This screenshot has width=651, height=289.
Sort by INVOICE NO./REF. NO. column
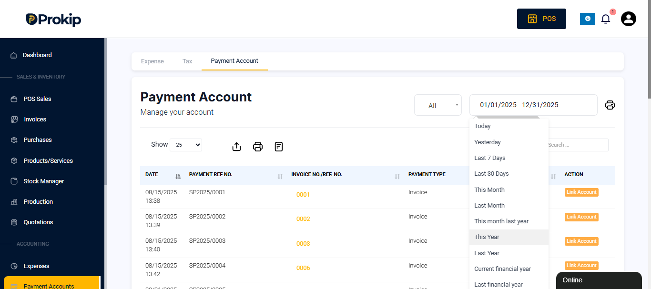tap(345, 175)
